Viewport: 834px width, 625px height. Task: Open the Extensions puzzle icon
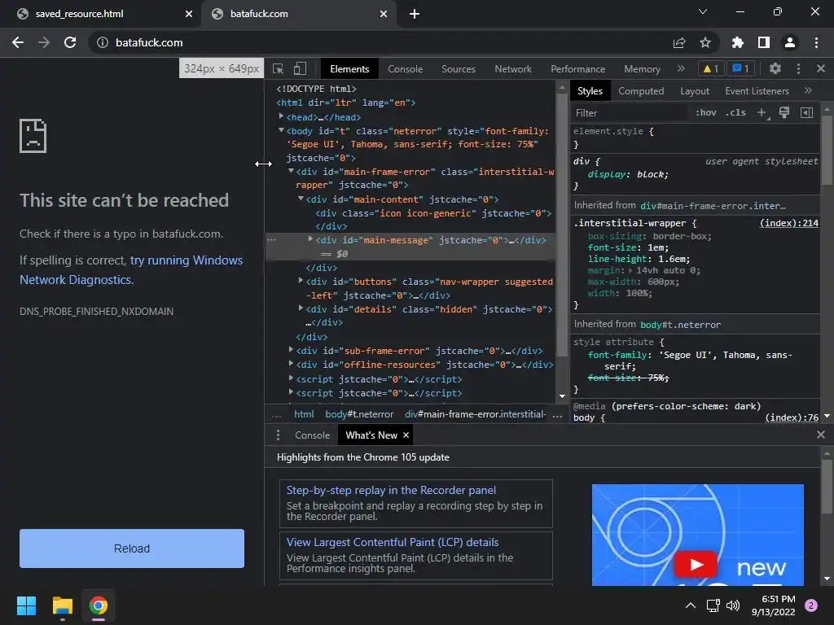738,42
